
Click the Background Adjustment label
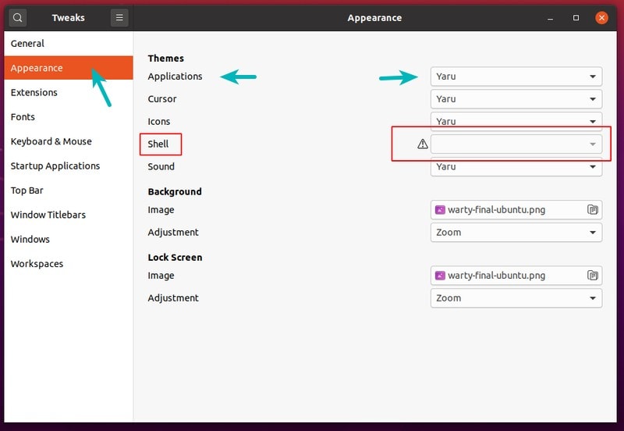pos(173,232)
